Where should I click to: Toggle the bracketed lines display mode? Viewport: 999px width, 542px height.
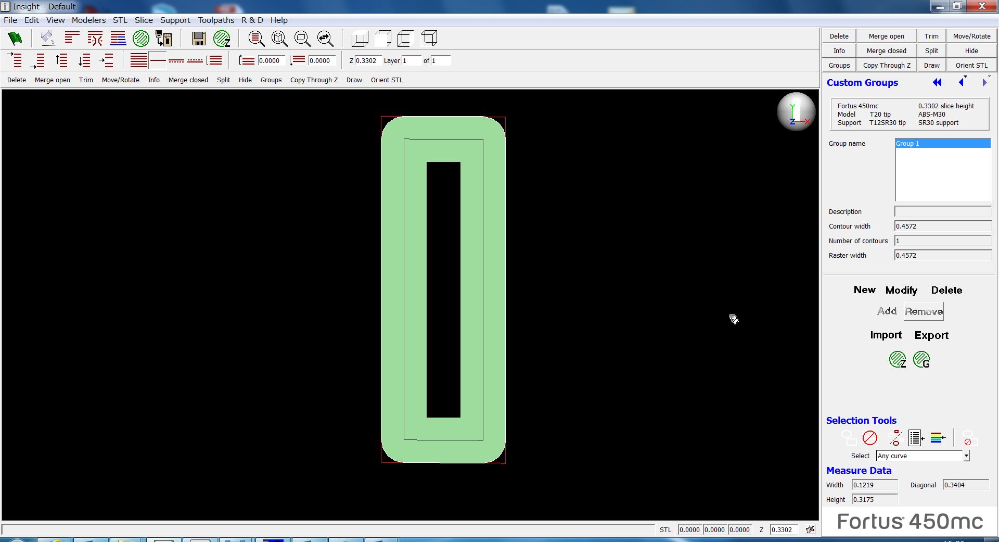tap(214, 60)
